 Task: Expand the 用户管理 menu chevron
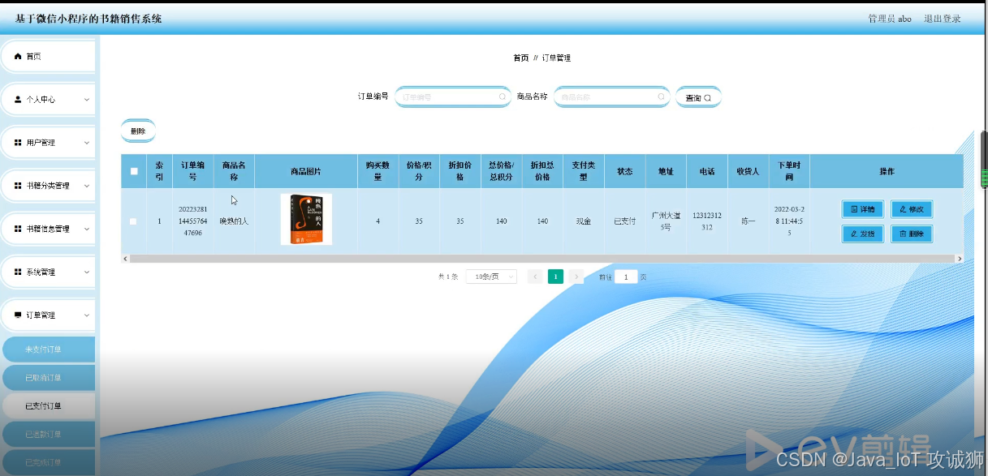(x=87, y=143)
